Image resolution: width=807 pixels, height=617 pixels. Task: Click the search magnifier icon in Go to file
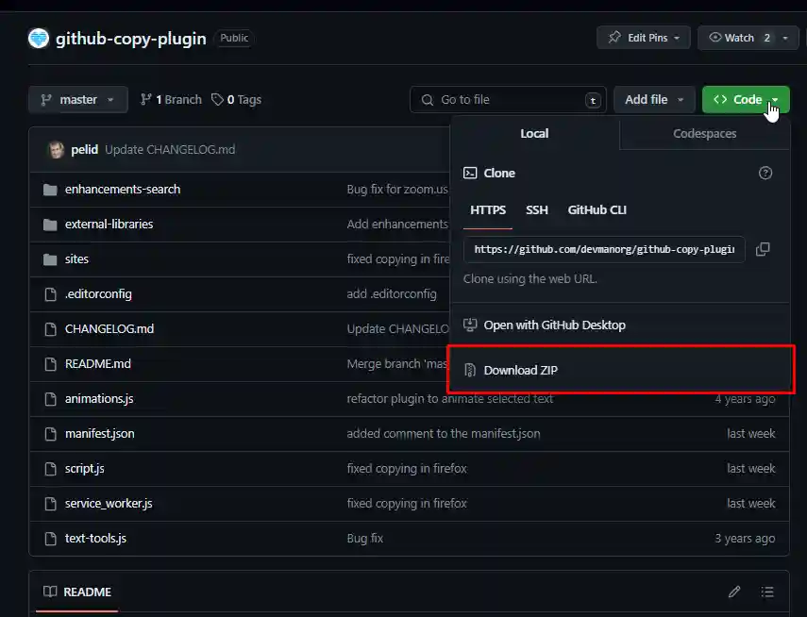click(x=428, y=100)
